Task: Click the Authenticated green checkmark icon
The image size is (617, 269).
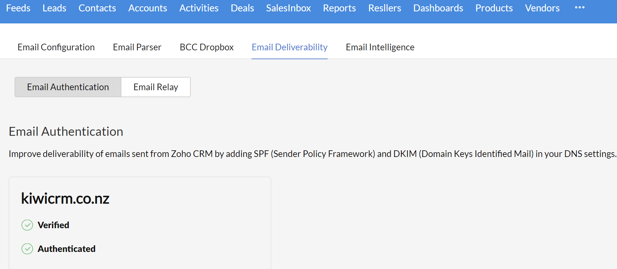Action: coord(27,249)
